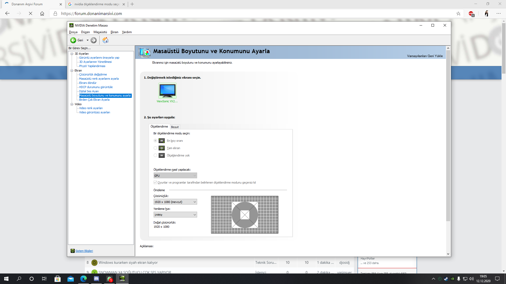Click Varsayılanları Geri Yükle link

click(x=425, y=56)
